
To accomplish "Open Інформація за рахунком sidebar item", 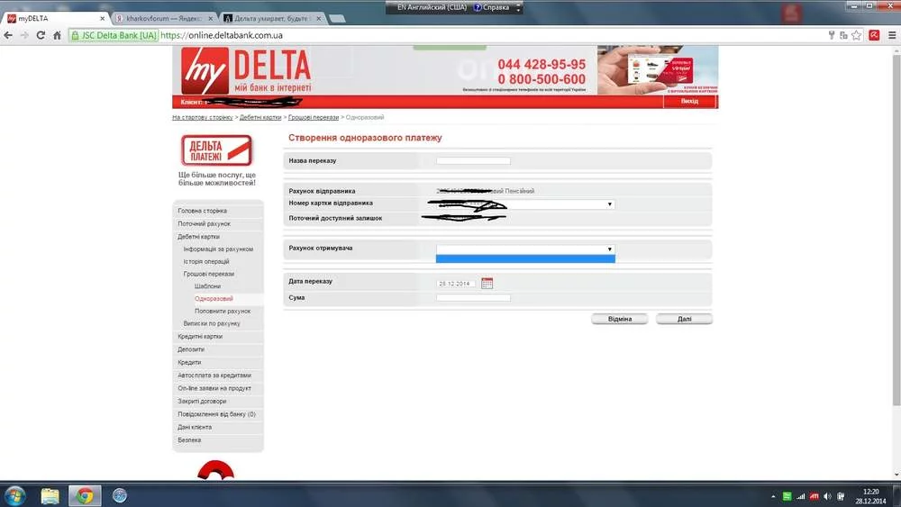I will coord(218,249).
